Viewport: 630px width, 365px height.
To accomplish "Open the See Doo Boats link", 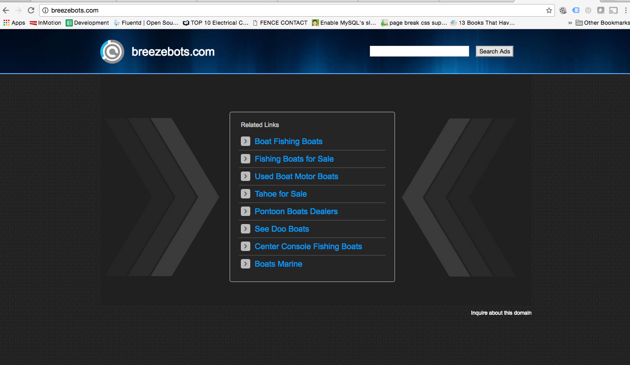I will pos(282,229).
